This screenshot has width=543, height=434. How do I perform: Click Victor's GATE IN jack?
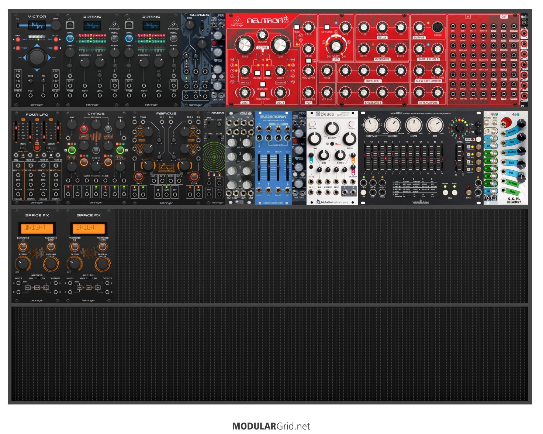click(18, 95)
